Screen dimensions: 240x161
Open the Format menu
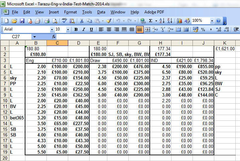click(71, 12)
